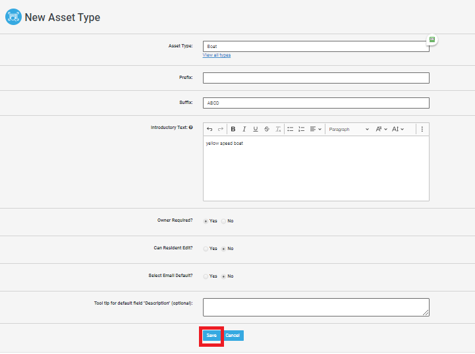Expand the font family dropdown

[x=398, y=130]
